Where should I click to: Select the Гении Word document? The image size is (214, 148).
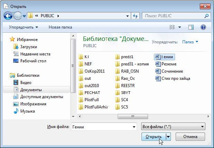pyautogui.click(x=164, y=57)
